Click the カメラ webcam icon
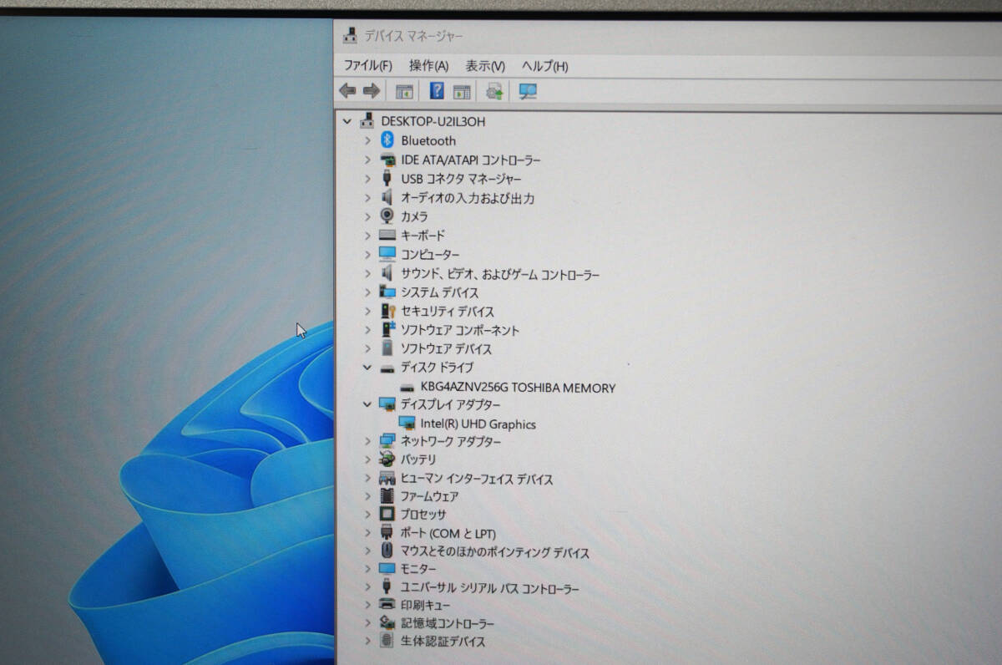Viewport: 1002px width, 665px height. pyautogui.click(x=387, y=216)
